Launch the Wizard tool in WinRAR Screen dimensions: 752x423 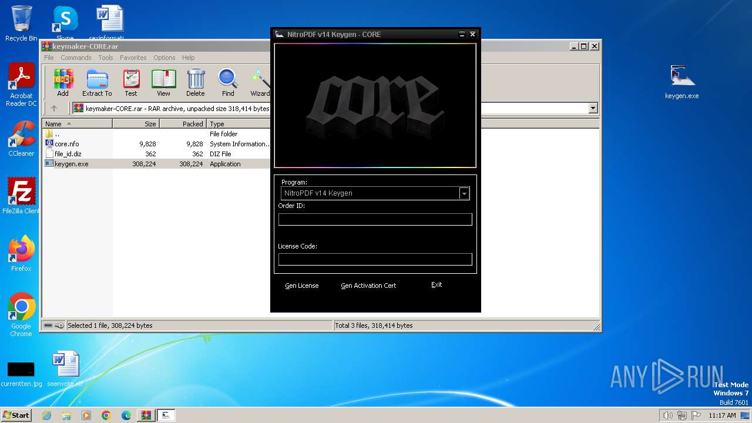pyautogui.click(x=260, y=82)
